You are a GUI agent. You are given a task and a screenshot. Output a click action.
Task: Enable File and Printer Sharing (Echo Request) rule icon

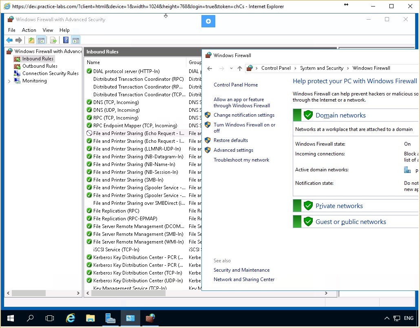[89, 133]
